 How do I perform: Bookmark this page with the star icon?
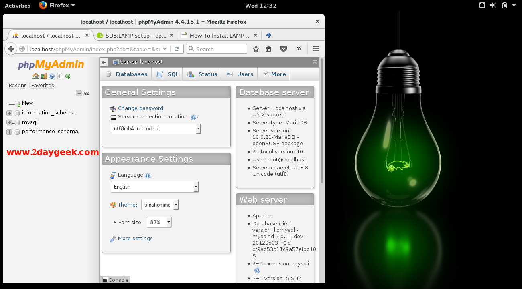click(256, 49)
